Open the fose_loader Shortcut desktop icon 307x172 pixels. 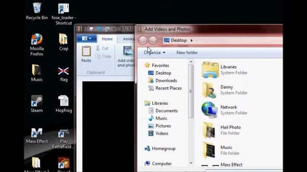tap(64, 14)
